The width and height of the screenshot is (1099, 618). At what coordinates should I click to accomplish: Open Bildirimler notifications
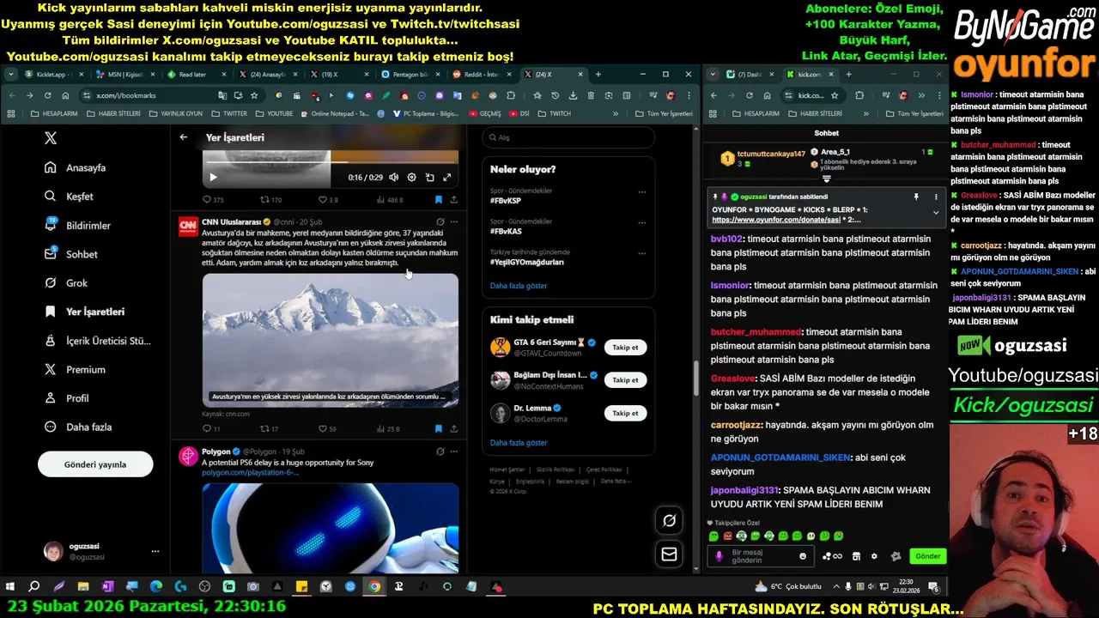click(78, 225)
